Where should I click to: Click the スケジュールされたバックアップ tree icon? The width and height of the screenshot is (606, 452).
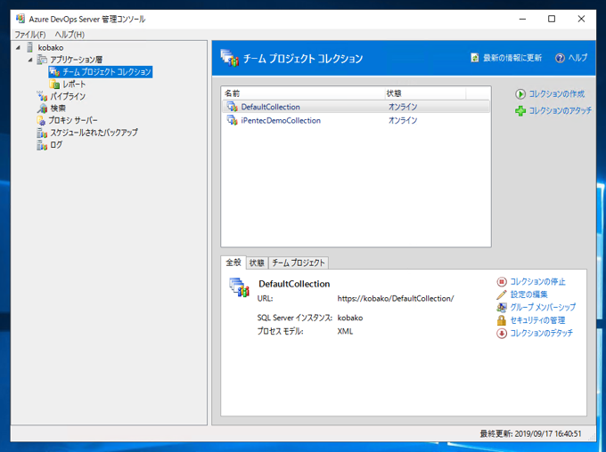[x=42, y=133]
